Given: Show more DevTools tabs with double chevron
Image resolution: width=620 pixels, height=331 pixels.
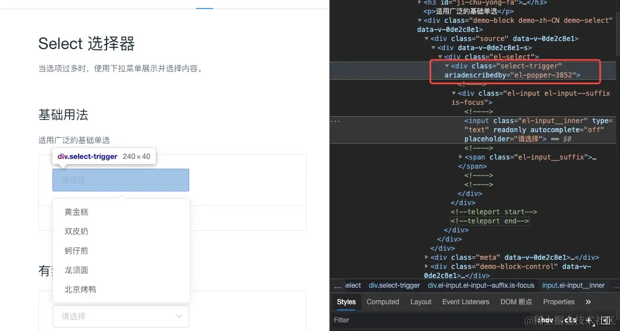Looking at the screenshot, I should [x=588, y=302].
